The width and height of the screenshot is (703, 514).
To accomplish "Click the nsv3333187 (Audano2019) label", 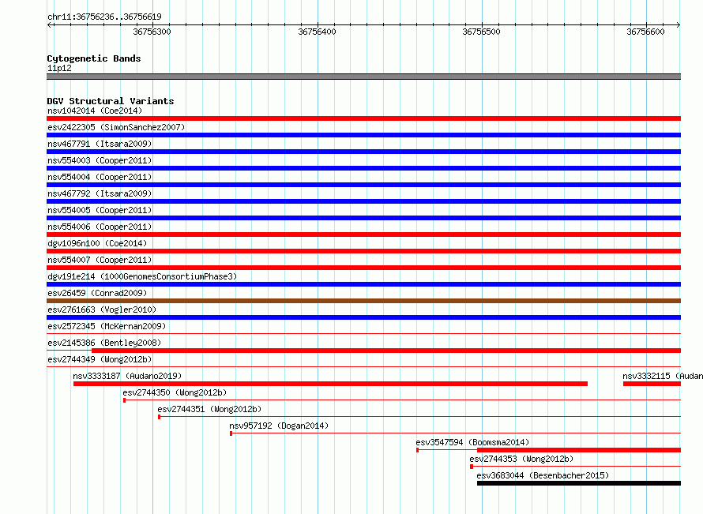I will (127, 376).
